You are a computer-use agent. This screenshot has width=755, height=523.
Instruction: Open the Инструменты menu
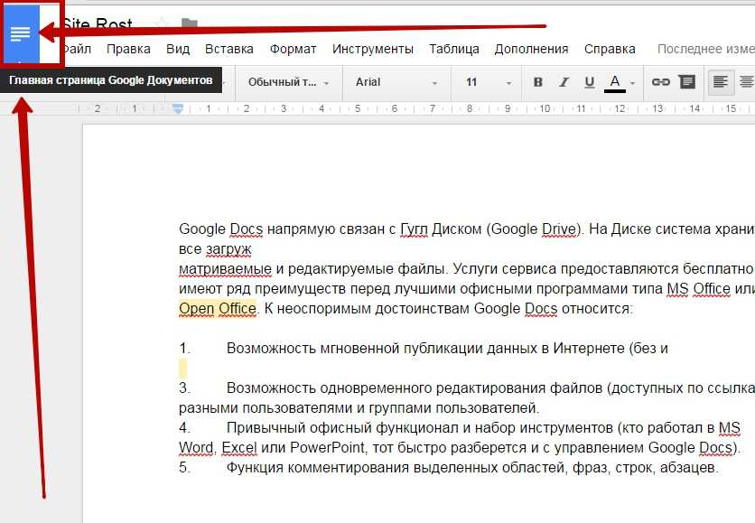click(372, 49)
